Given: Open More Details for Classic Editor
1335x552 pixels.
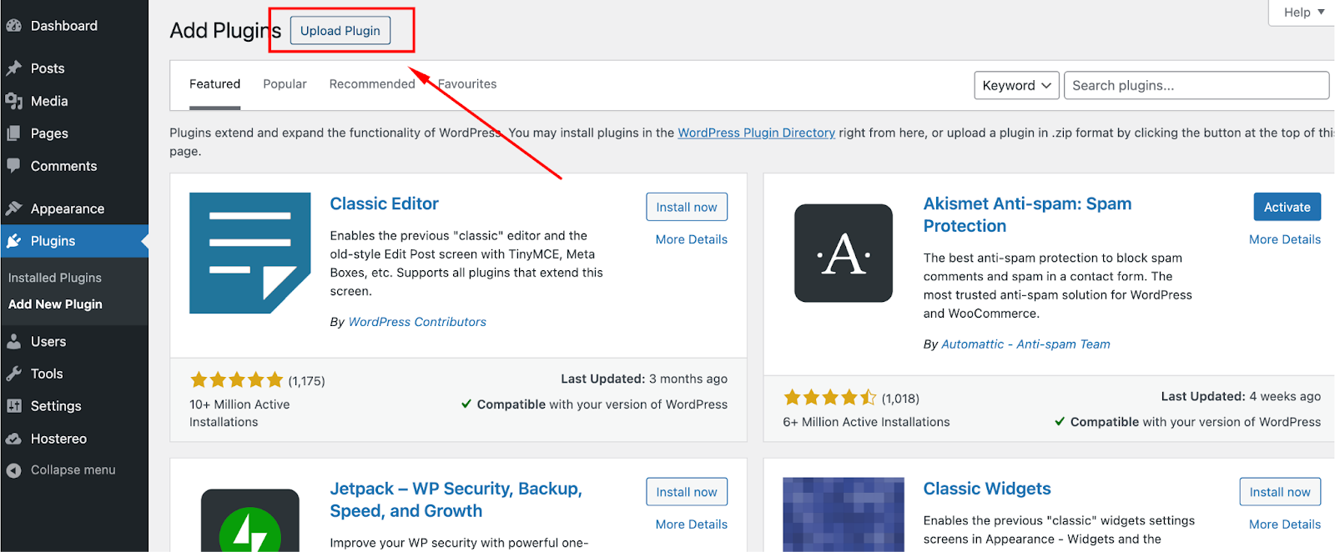Looking at the screenshot, I should click(x=692, y=239).
